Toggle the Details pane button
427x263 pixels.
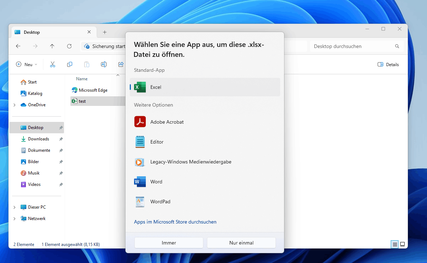tap(388, 64)
